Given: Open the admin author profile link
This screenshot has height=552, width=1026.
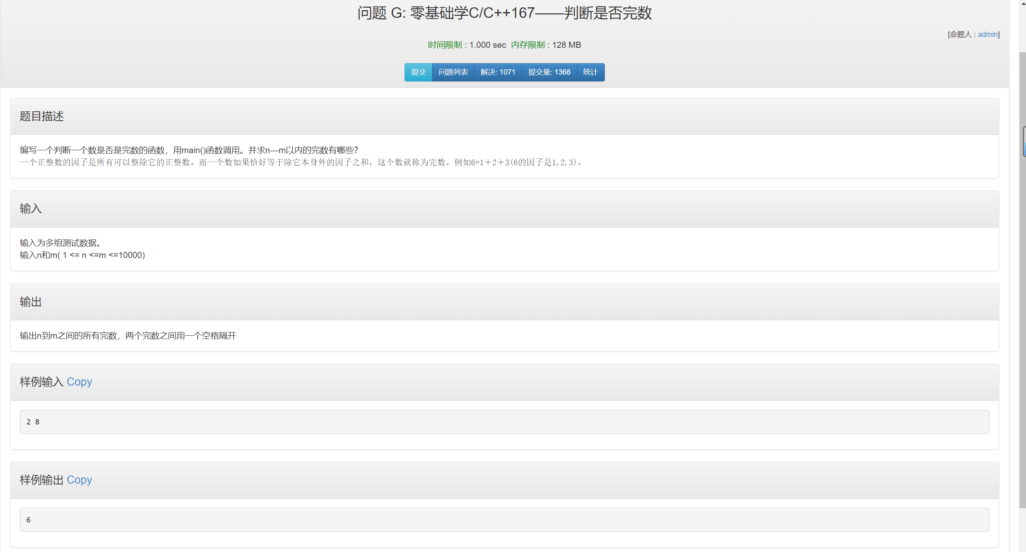Looking at the screenshot, I should pos(987,34).
